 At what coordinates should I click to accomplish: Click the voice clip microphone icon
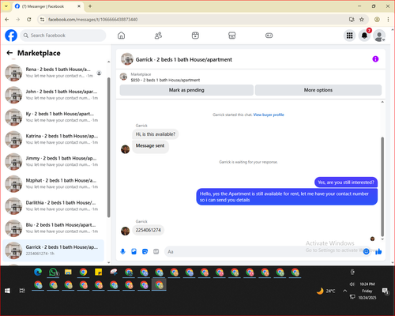[122, 252]
